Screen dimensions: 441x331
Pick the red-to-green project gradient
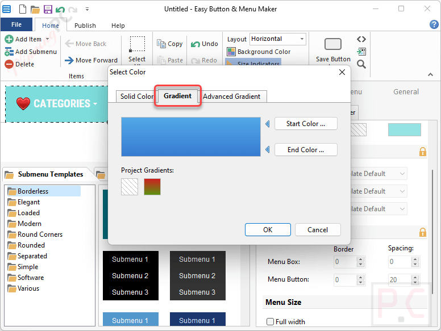(x=152, y=187)
